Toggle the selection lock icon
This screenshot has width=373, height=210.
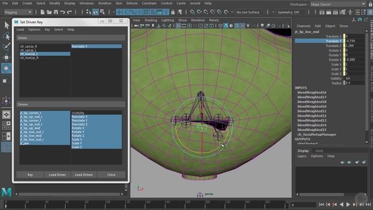point(173,12)
